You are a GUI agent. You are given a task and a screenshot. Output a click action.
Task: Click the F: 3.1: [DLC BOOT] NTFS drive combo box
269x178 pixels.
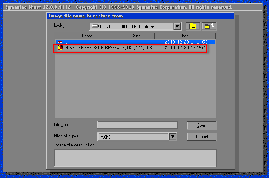click(135, 26)
